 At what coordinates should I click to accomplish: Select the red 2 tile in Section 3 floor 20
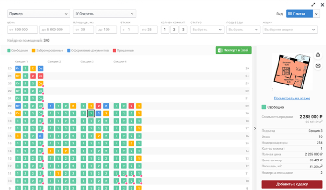(99, 106)
